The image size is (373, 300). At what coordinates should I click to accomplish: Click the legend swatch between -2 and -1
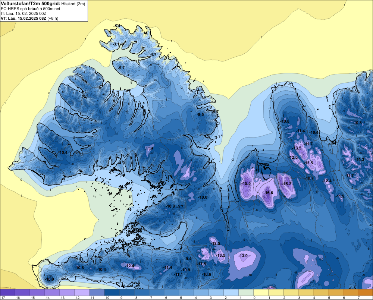[231, 293]
